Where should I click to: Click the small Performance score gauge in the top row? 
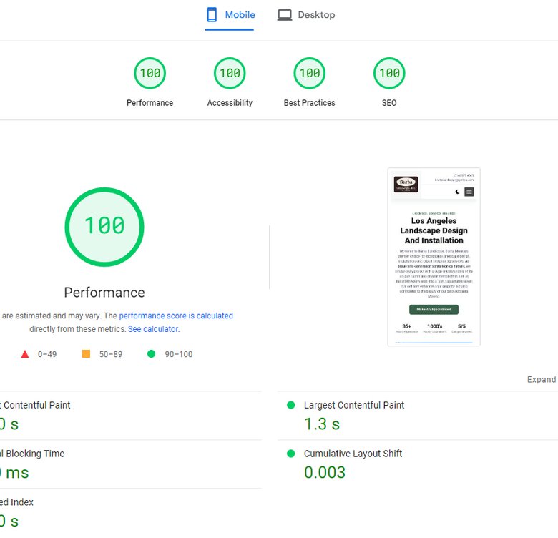pyautogui.click(x=150, y=73)
